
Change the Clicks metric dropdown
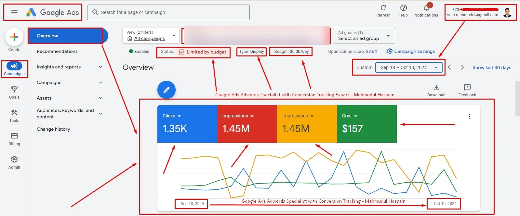[x=172, y=116]
